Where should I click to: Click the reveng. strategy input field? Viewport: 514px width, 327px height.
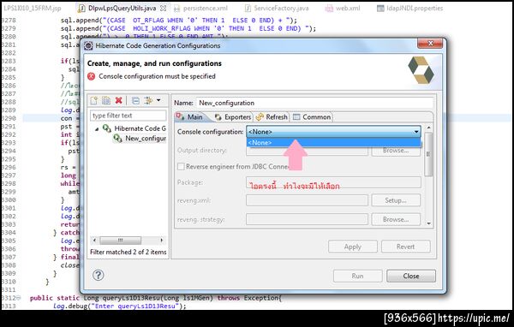[x=307, y=219]
